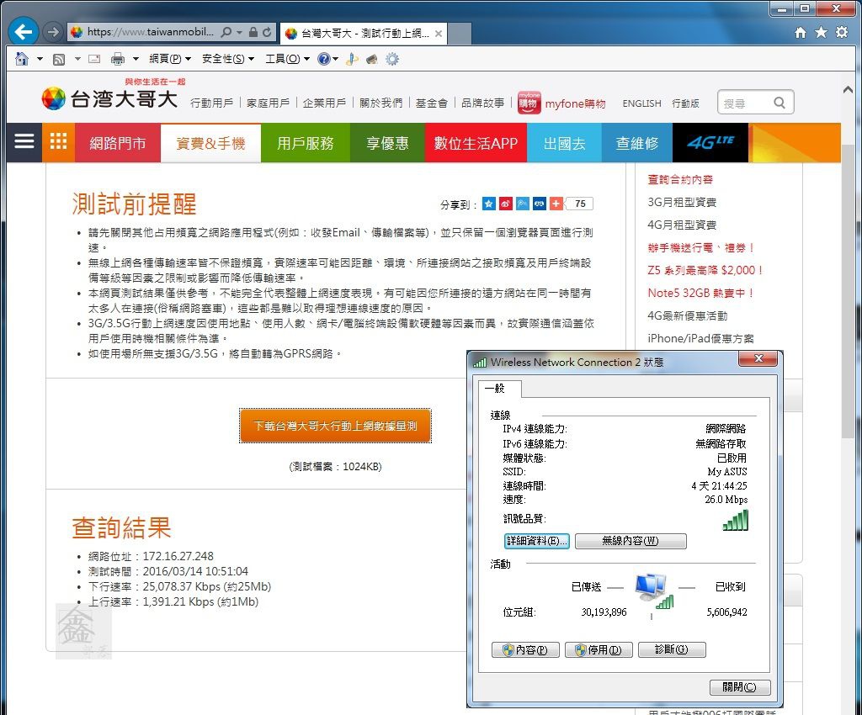Select the 資費&手機 navigation tab
The width and height of the screenshot is (862, 715).
[x=210, y=143]
